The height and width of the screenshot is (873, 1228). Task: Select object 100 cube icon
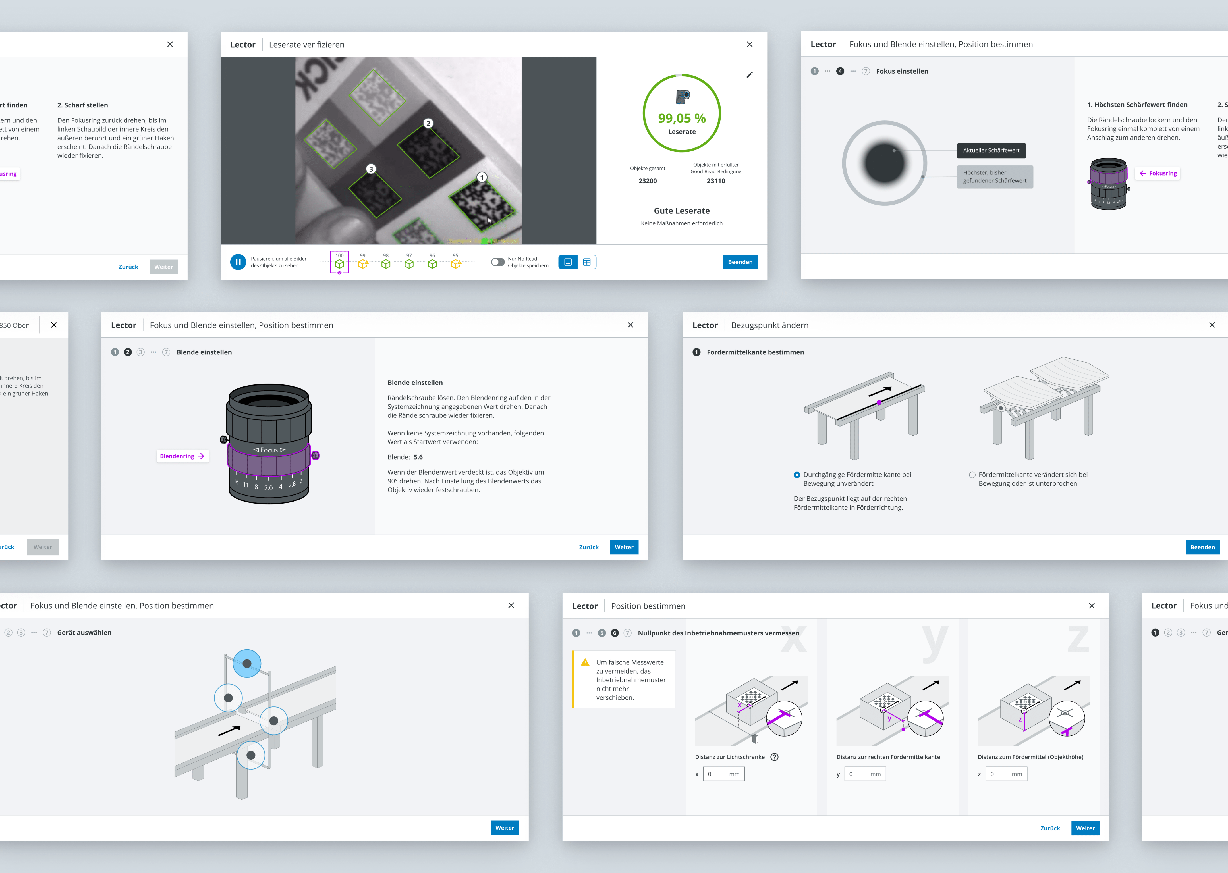(339, 264)
